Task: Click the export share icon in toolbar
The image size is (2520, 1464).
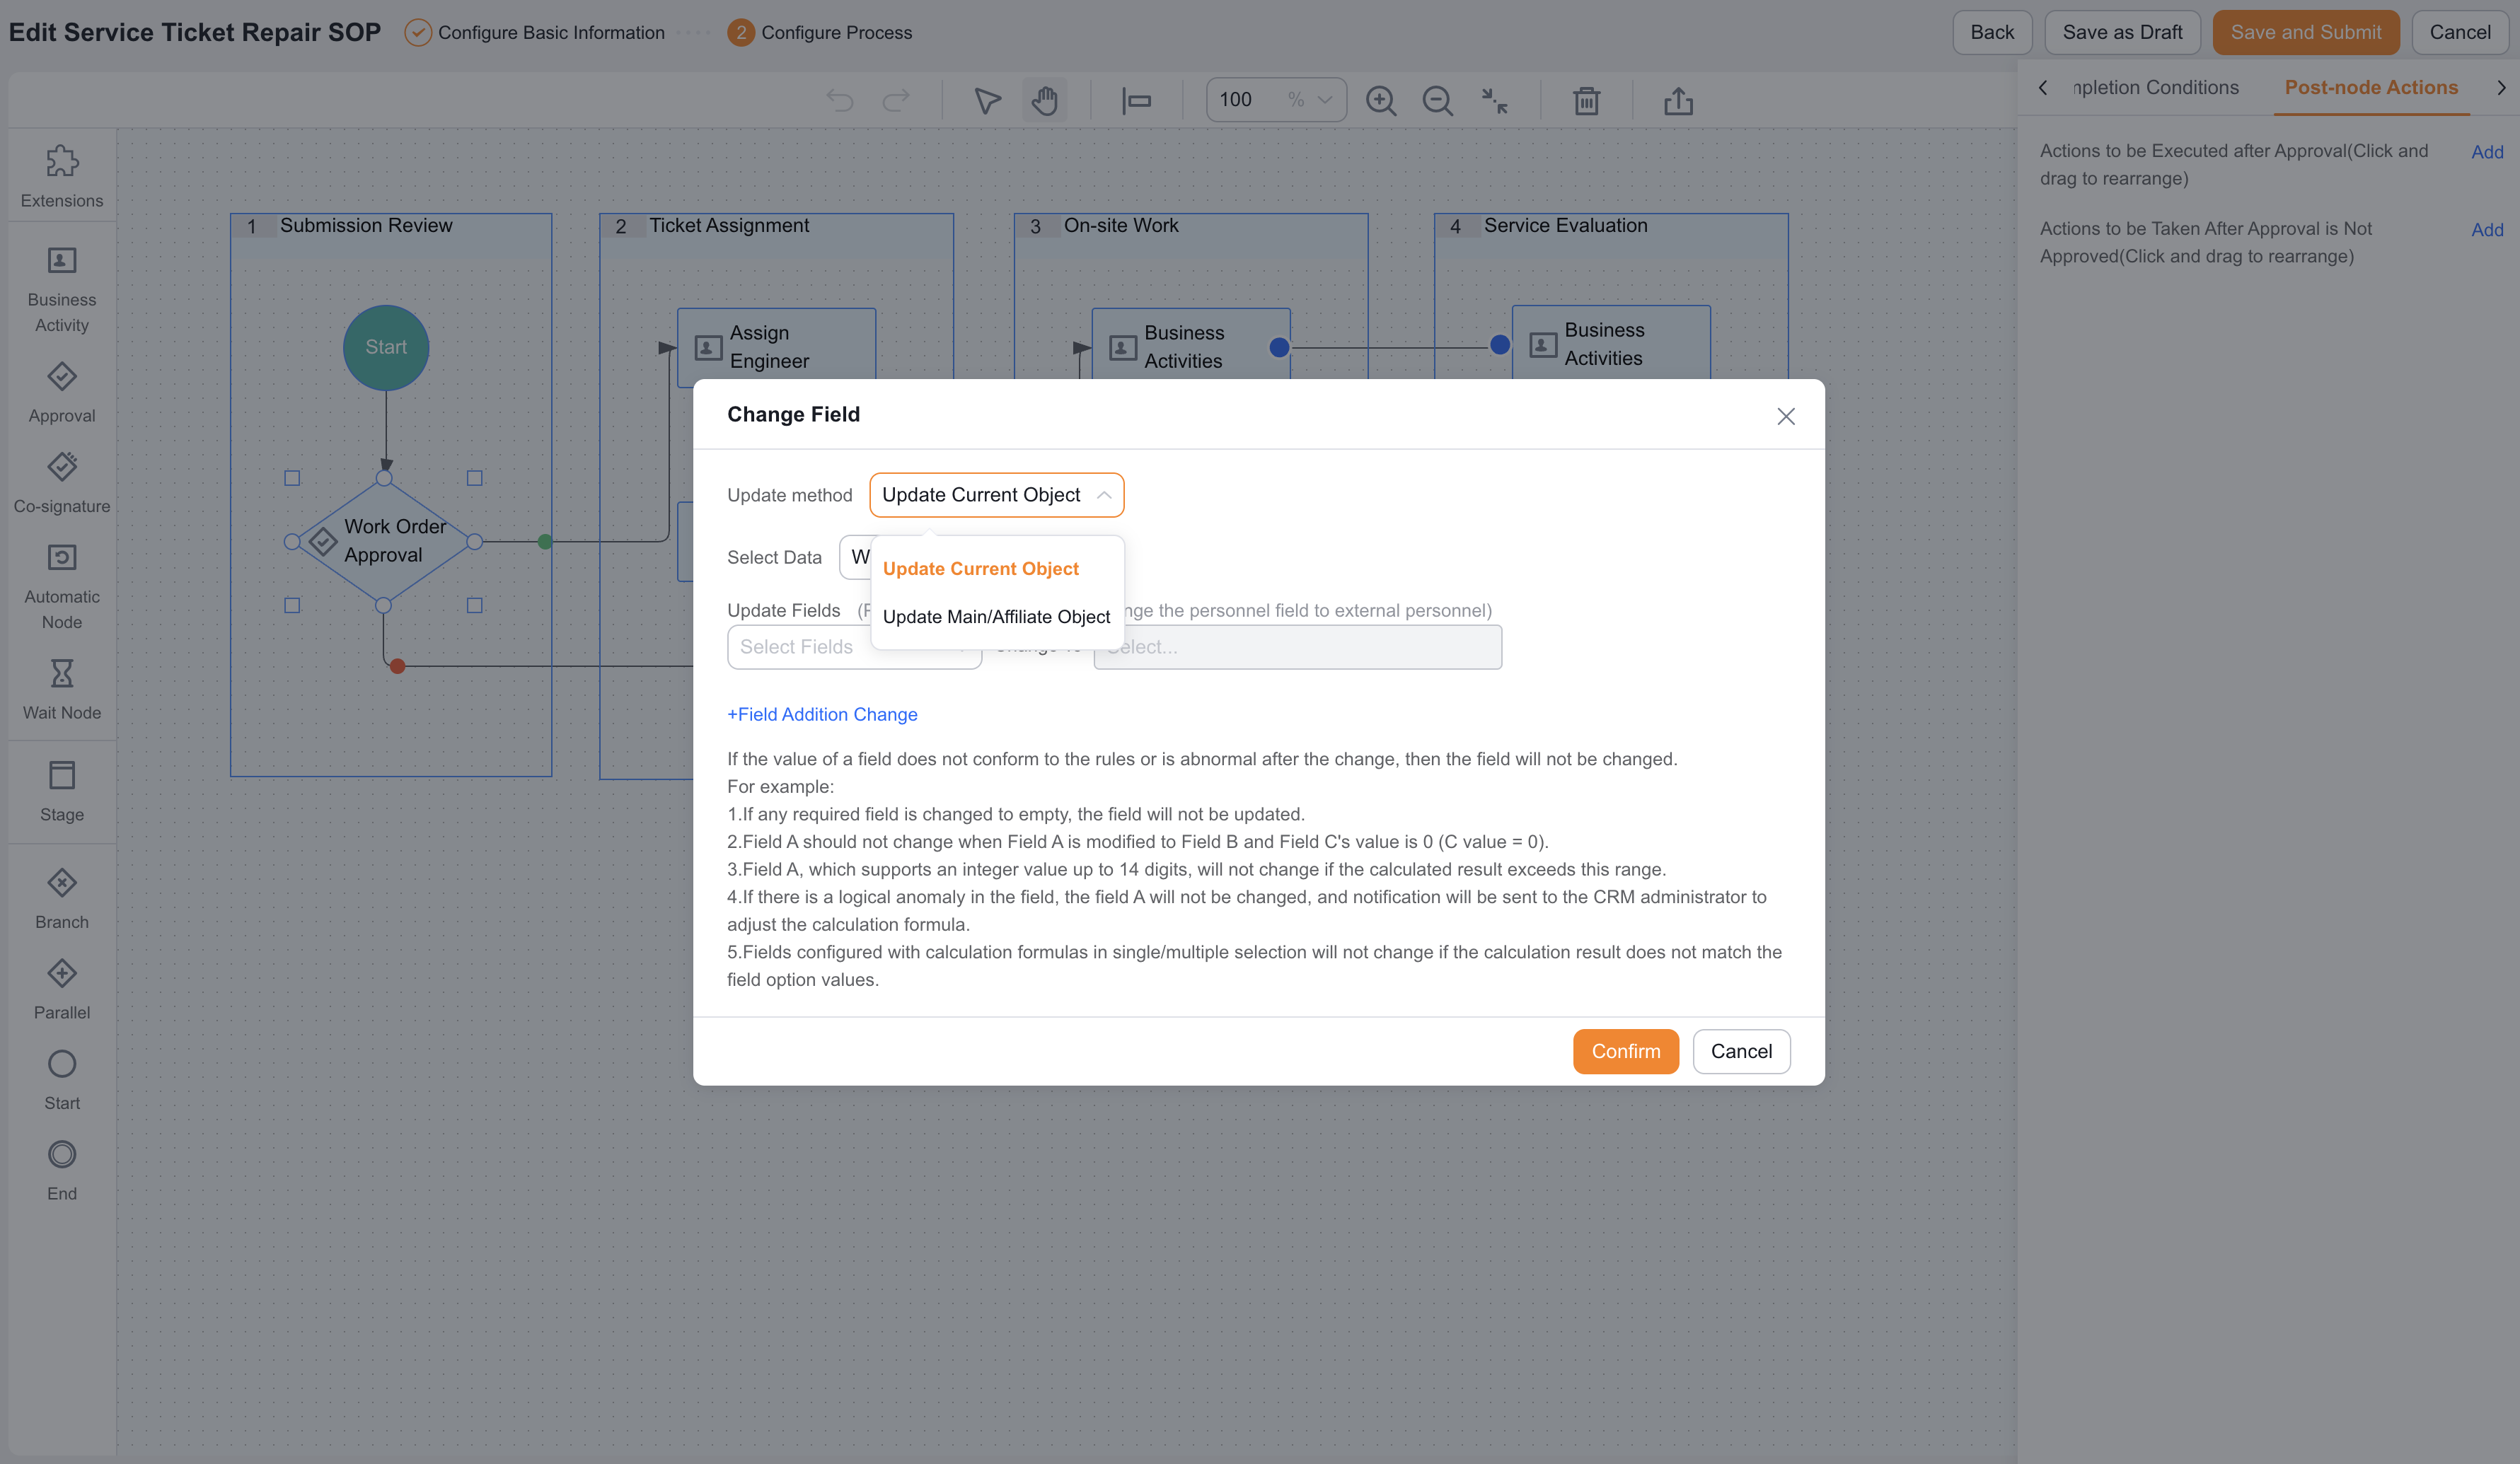Action: (1679, 100)
